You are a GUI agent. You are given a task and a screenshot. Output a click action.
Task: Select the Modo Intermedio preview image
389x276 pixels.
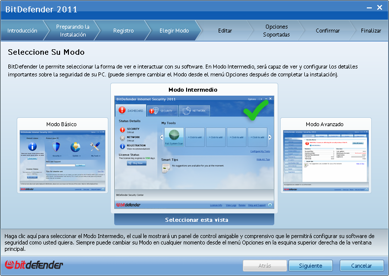(x=194, y=152)
